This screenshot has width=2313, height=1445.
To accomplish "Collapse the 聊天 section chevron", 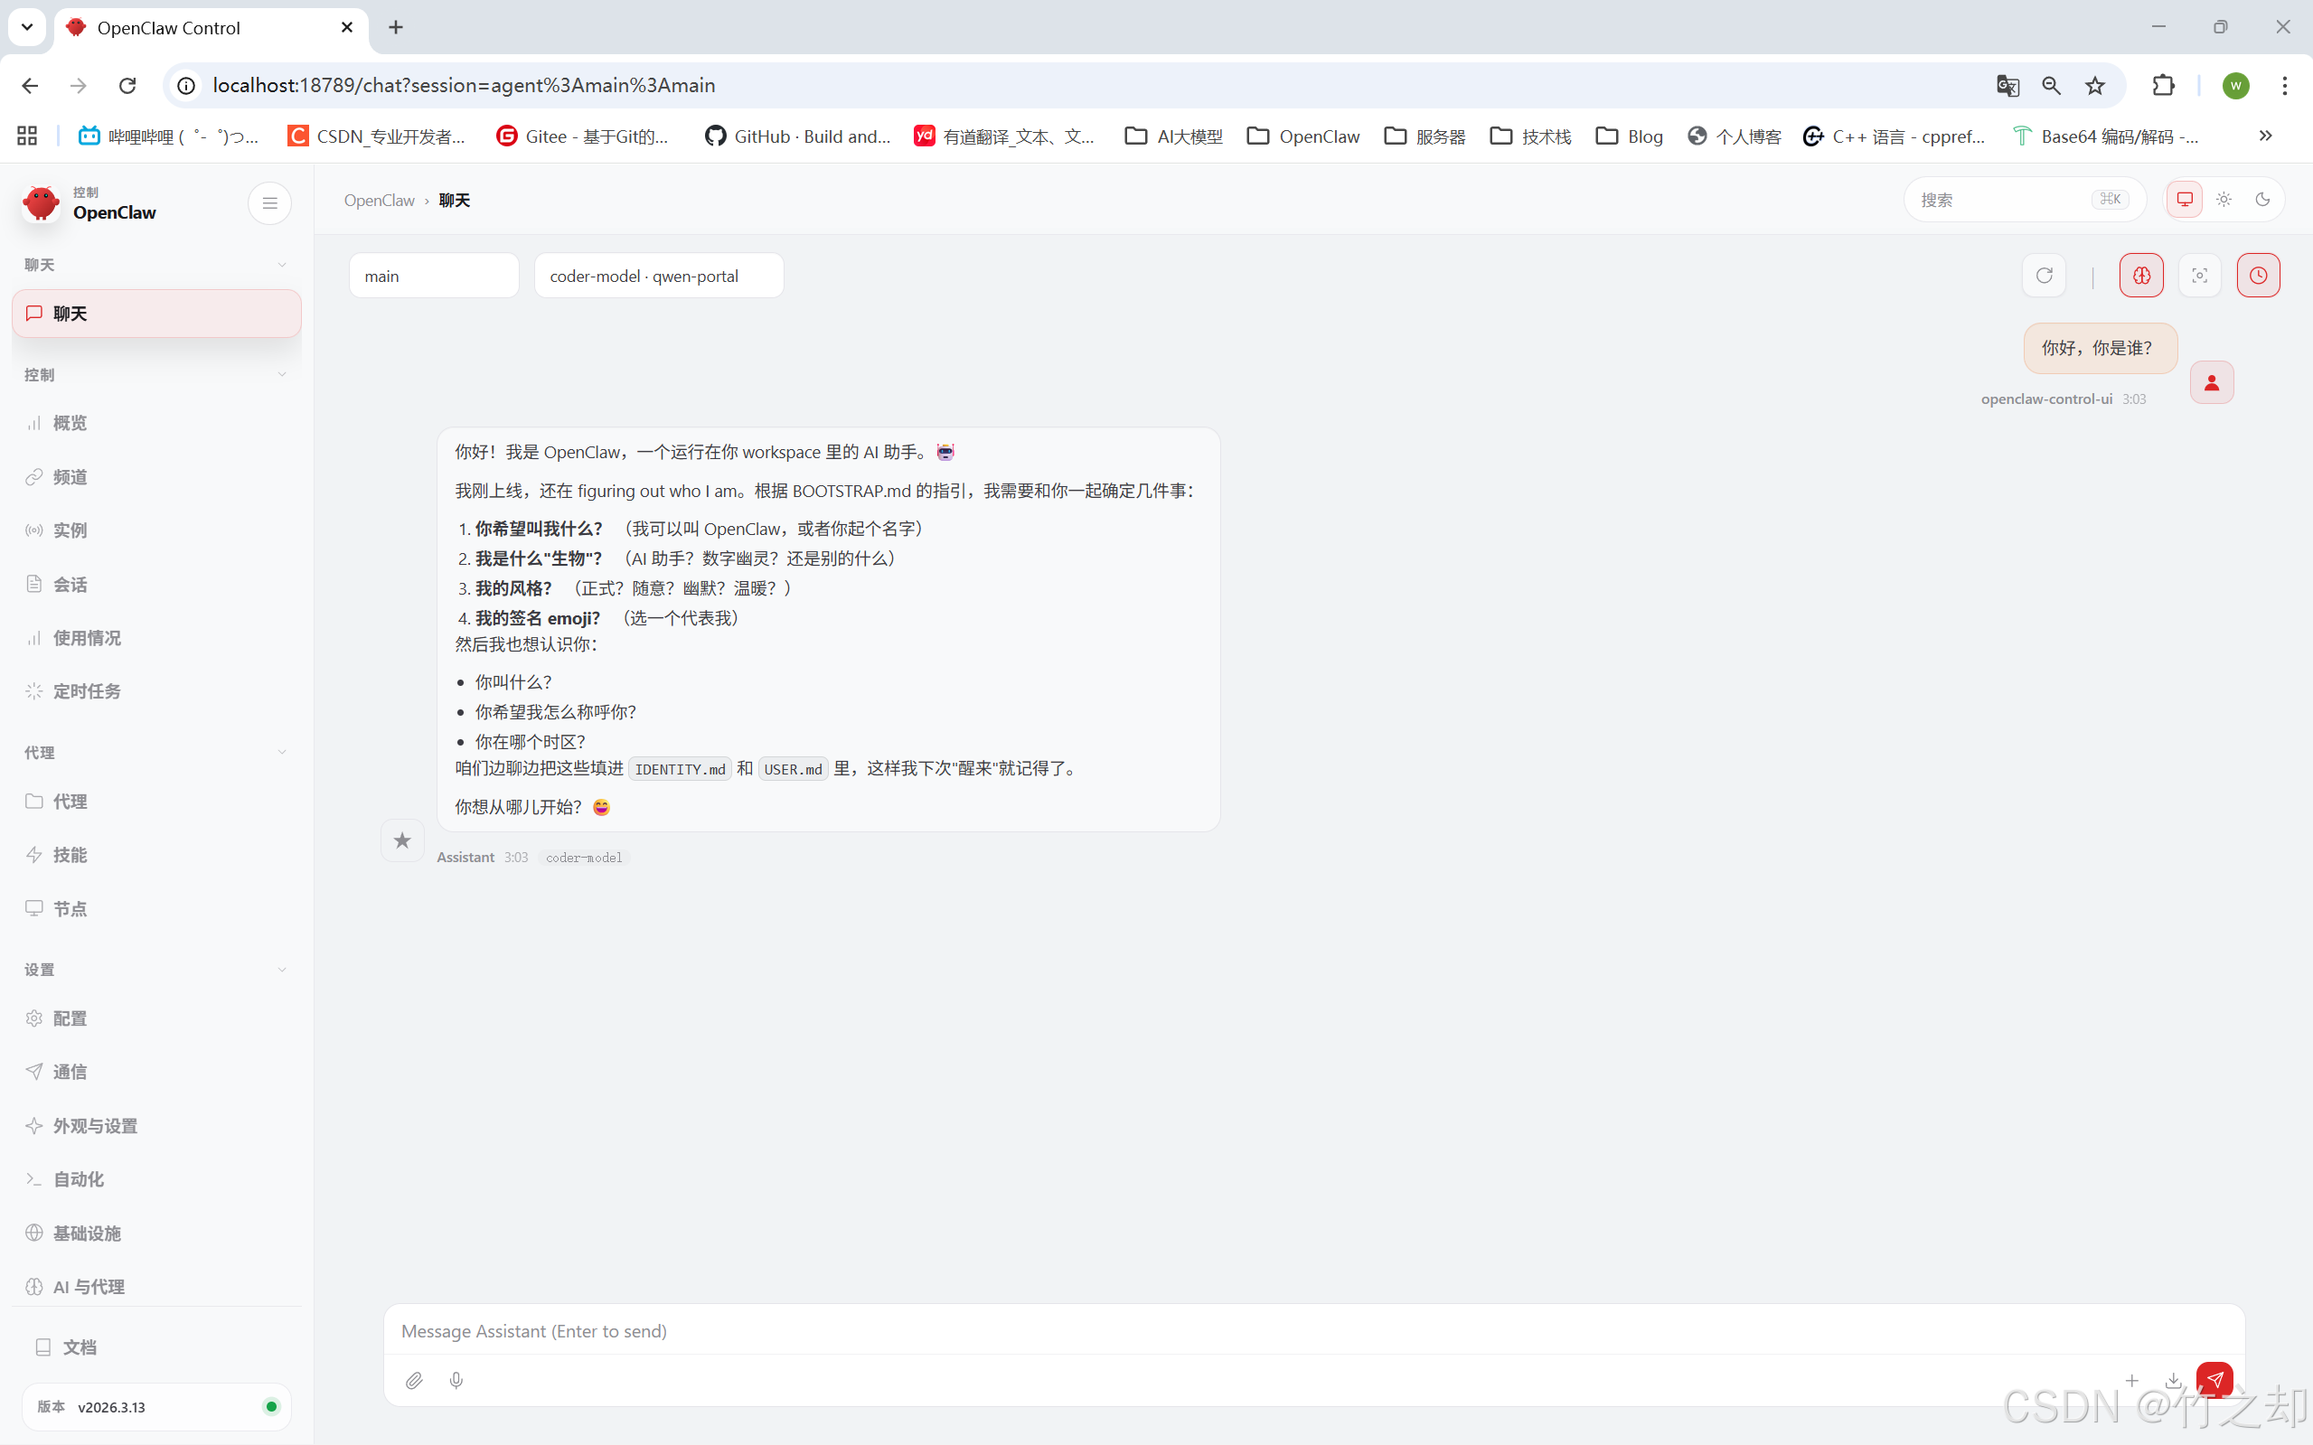I will coord(282,265).
